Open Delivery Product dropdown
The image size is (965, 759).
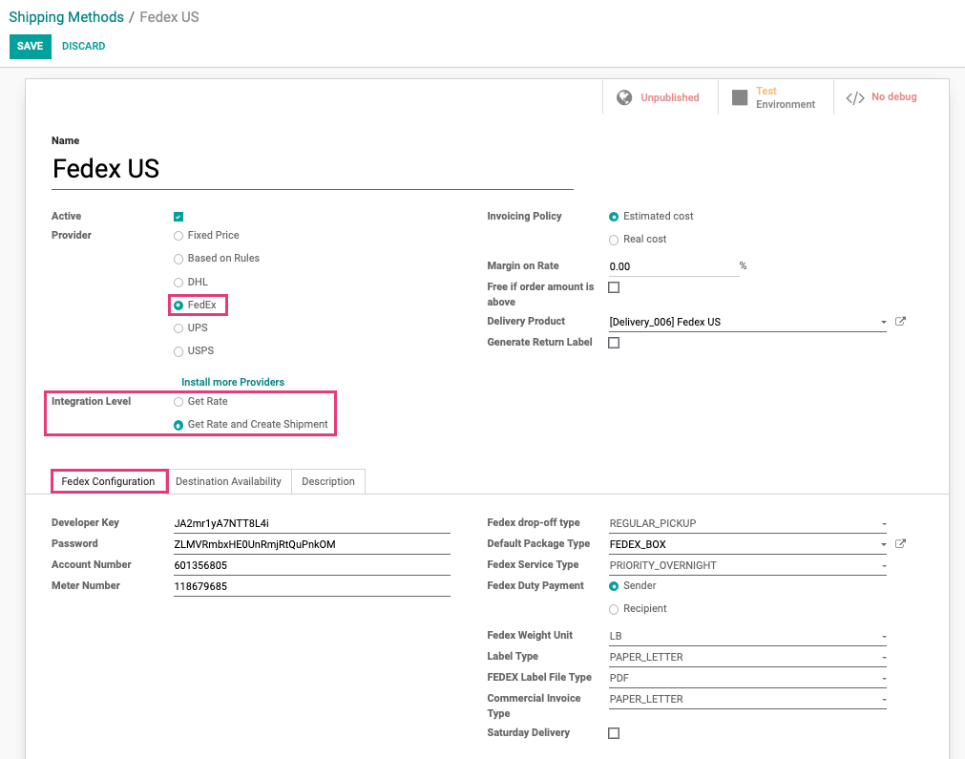pyautogui.click(x=747, y=322)
